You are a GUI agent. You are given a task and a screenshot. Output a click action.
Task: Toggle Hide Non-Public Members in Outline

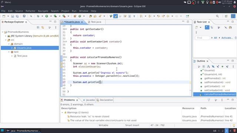(223, 66)
